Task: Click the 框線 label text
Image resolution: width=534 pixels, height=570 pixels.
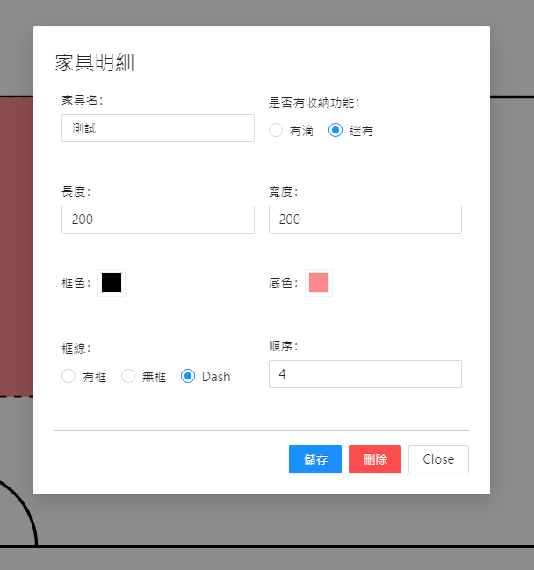Action: coord(76,349)
